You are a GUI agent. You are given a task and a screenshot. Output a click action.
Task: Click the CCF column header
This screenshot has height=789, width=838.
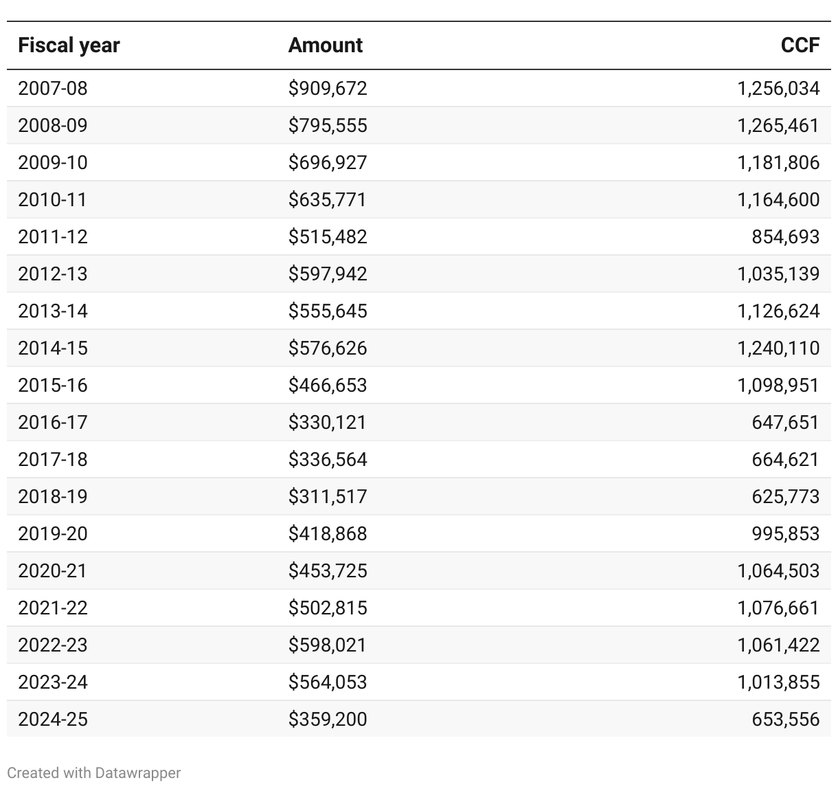tap(800, 45)
